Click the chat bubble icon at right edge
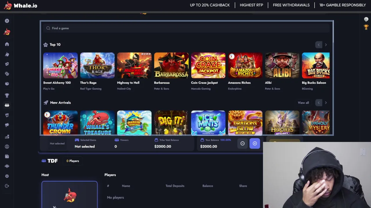The width and height of the screenshot is (371, 208). click(x=366, y=19)
